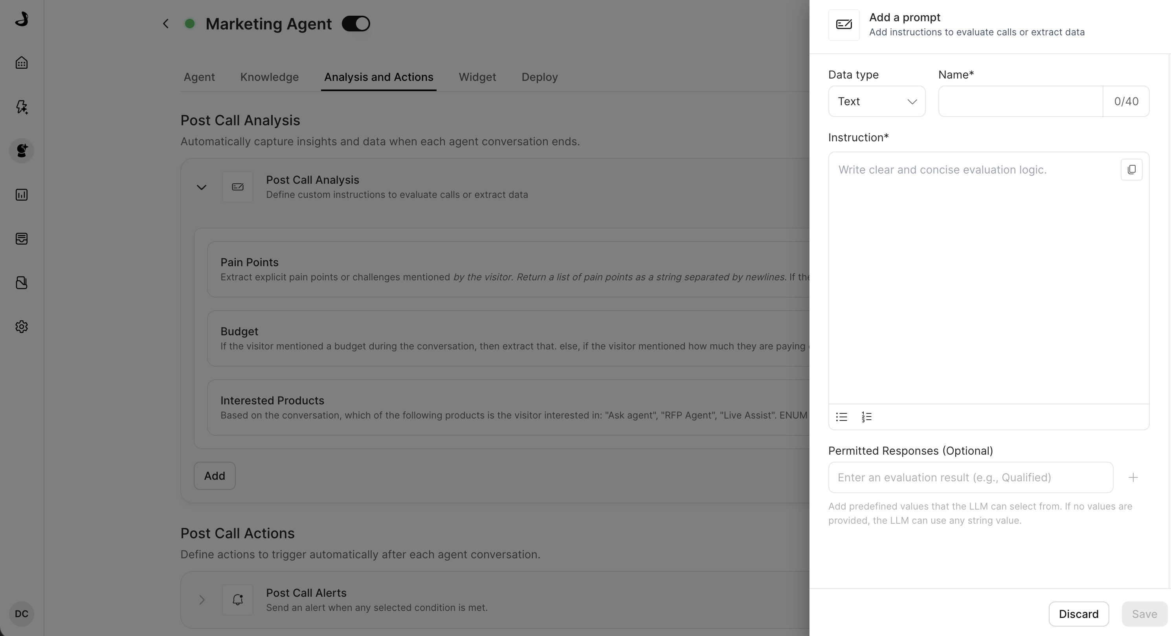Image resolution: width=1171 pixels, height=636 pixels.
Task: Open the Data type dropdown
Action: (877, 101)
